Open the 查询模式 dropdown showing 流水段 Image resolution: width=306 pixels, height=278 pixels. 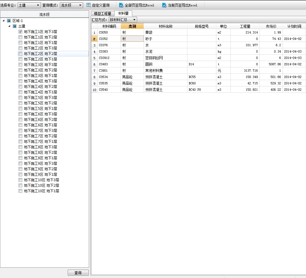pyautogui.click(x=71, y=5)
